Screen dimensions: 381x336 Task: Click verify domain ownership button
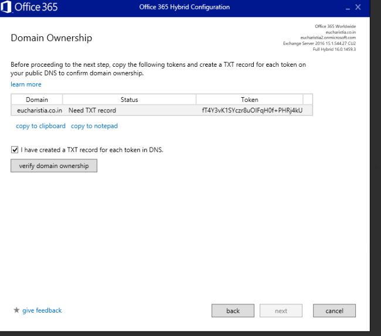pos(54,166)
